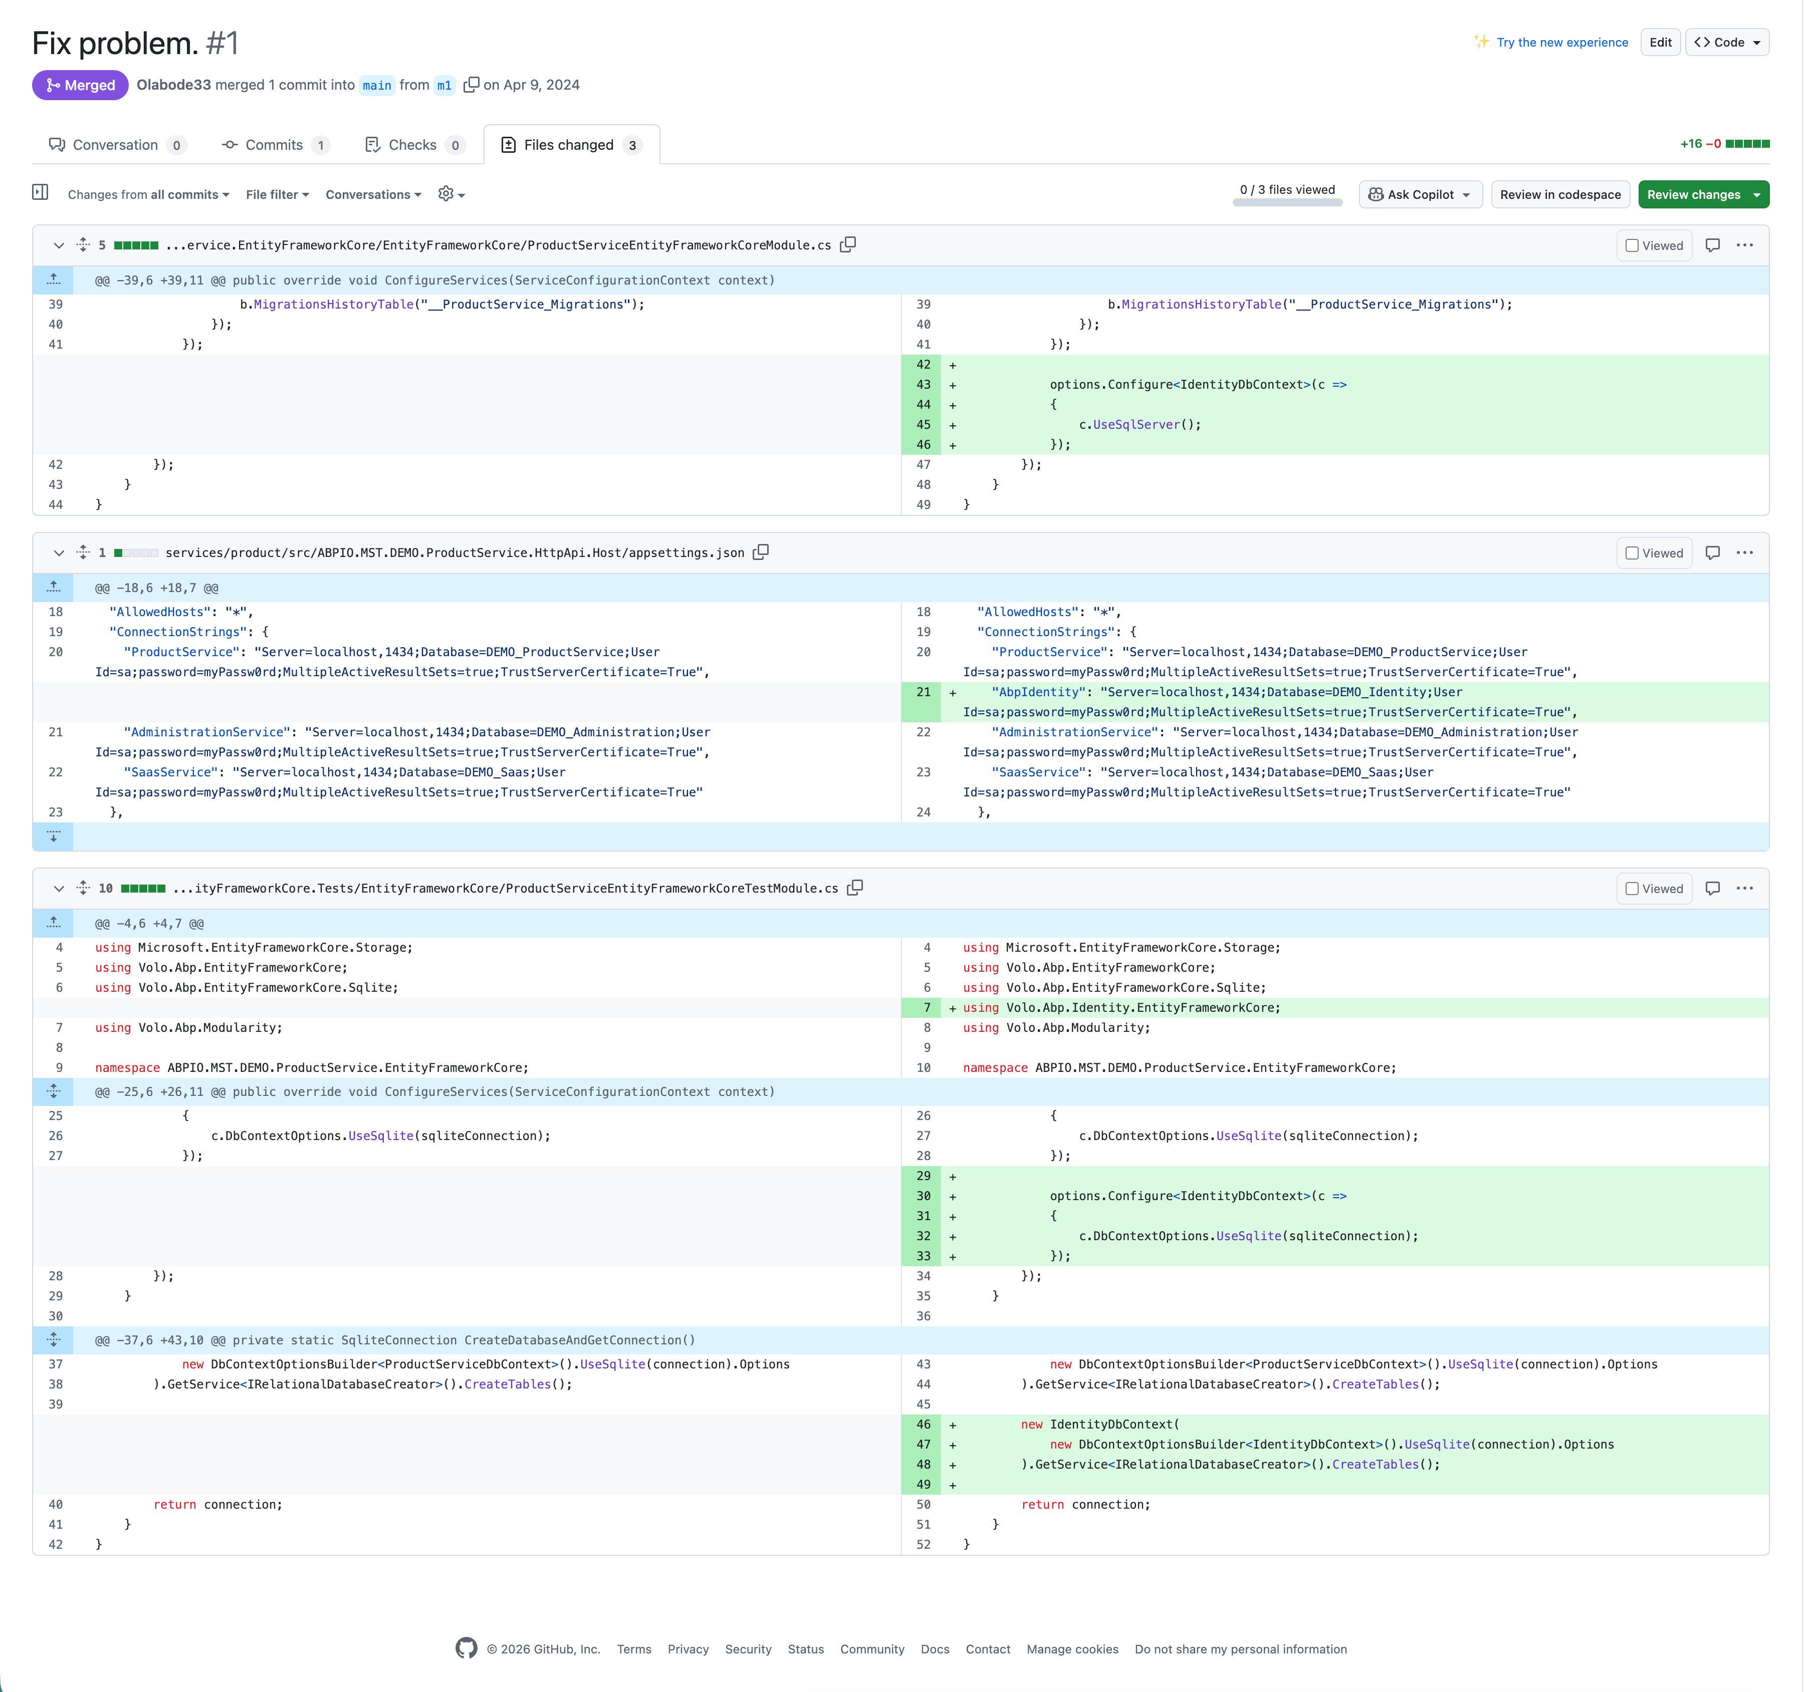The width and height of the screenshot is (1805, 1692).
Task: Toggle the file tree sidebar icon
Action: [x=40, y=192]
